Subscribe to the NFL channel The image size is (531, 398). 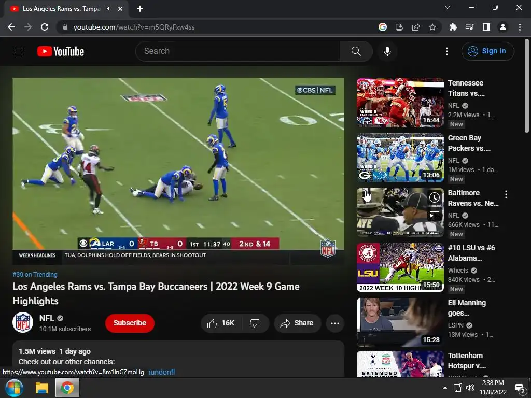click(x=130, y=323)
